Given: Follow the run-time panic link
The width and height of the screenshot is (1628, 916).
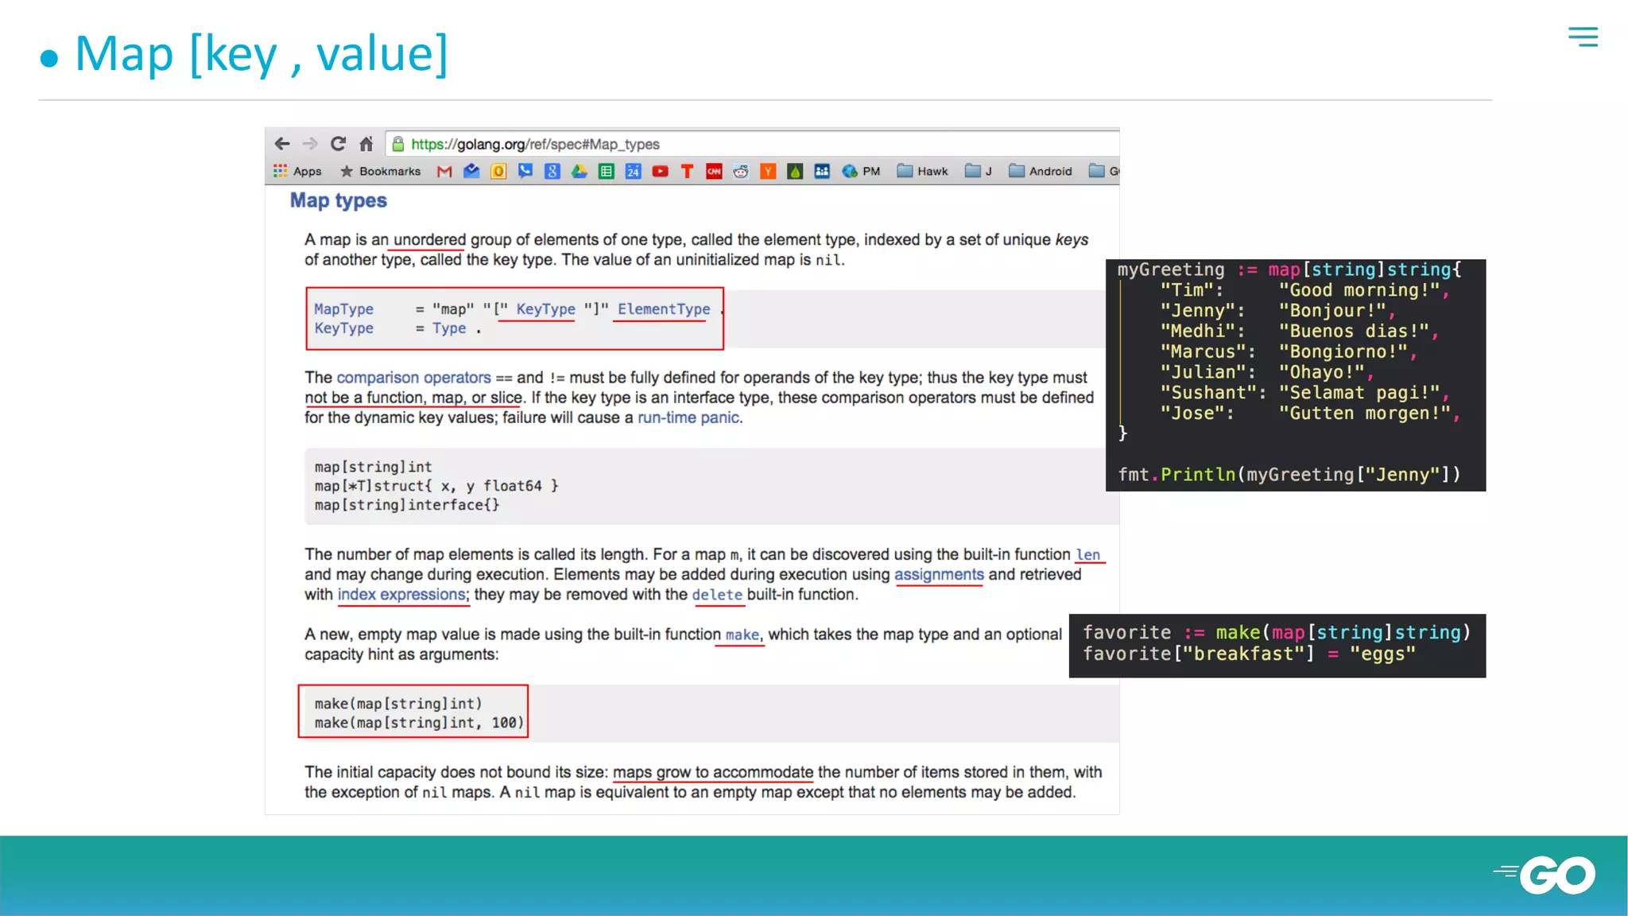Looking at the screenshot, I should click(688, 417).
